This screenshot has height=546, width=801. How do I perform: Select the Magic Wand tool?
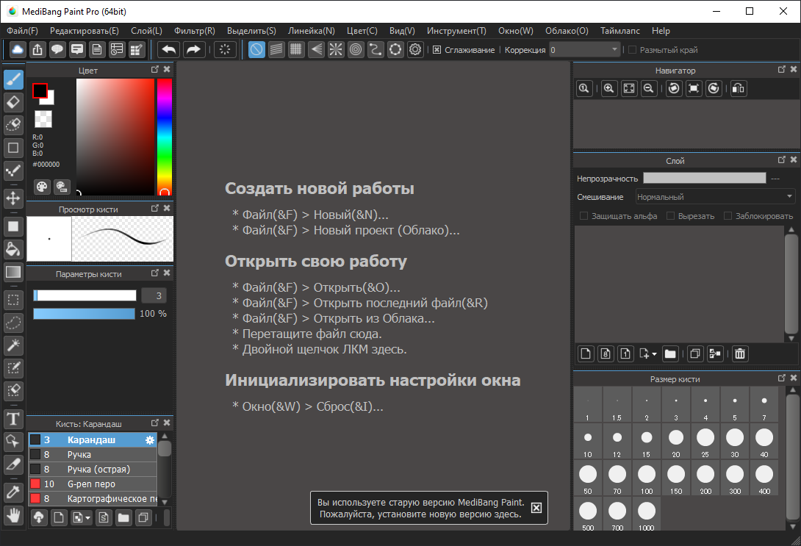point(13,345)
